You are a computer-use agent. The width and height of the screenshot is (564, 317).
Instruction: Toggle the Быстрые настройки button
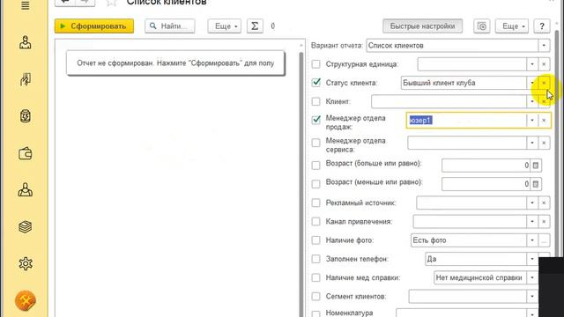click(422, 26)
